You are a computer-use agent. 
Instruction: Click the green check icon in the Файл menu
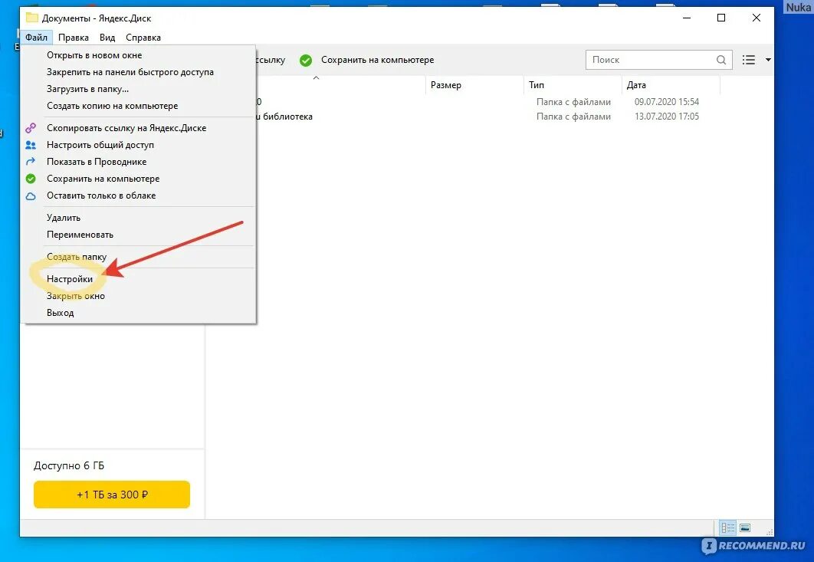(31, 179)
